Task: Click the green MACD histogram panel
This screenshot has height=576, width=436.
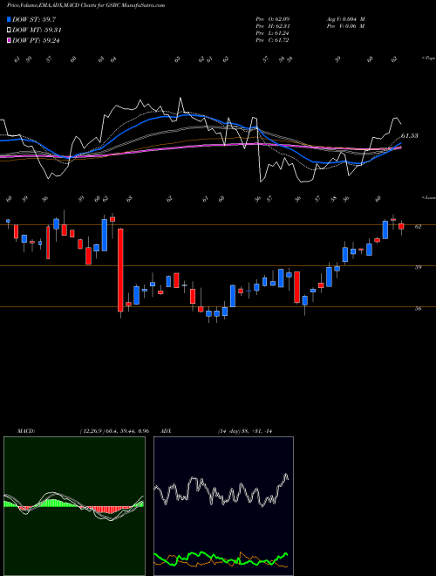Action: 74,506
